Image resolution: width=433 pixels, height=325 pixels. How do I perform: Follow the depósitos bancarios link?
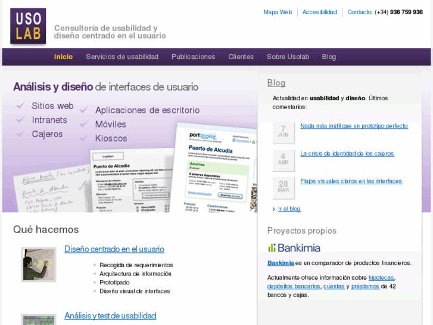tap(294, 286)
